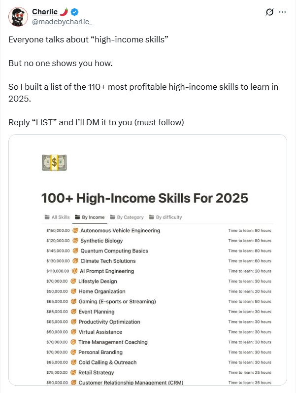Open the By difficulty tab
The width and height of the screenshot is (296, 393).
click(x=165, y=217)
